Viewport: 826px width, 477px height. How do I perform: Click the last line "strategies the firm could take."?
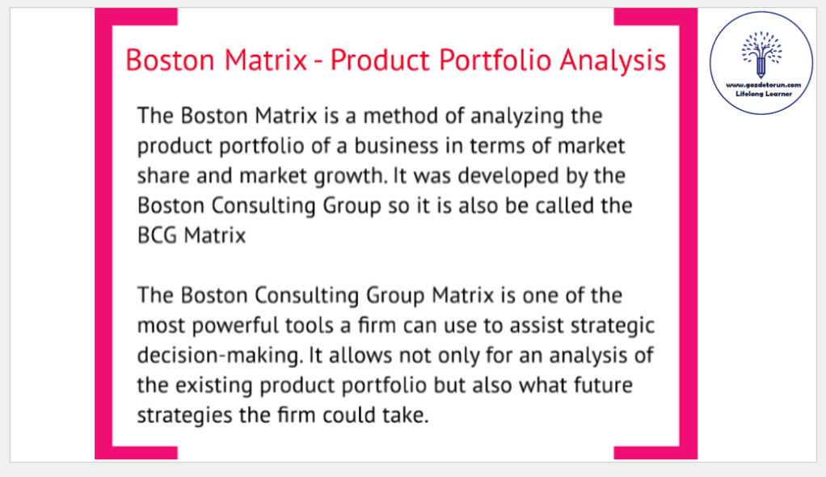coord(282,415)
